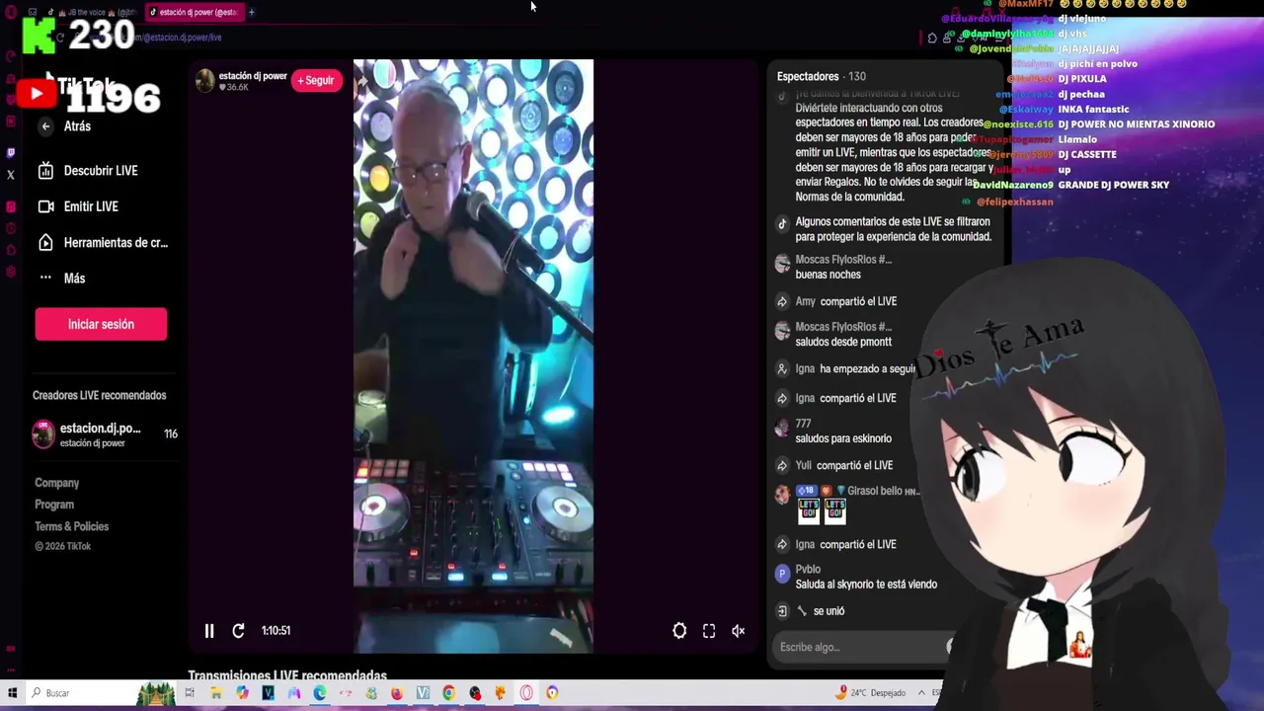This screenshot has height=711, width=1264.
Task: Click the Iniciar sesión button
Action: pyautogui.click(x=101, y=324)
